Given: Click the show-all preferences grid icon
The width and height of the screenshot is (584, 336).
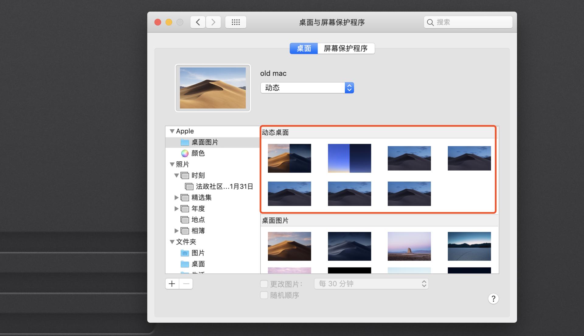Looking at the screenshot, I should [x=236, y=22].
